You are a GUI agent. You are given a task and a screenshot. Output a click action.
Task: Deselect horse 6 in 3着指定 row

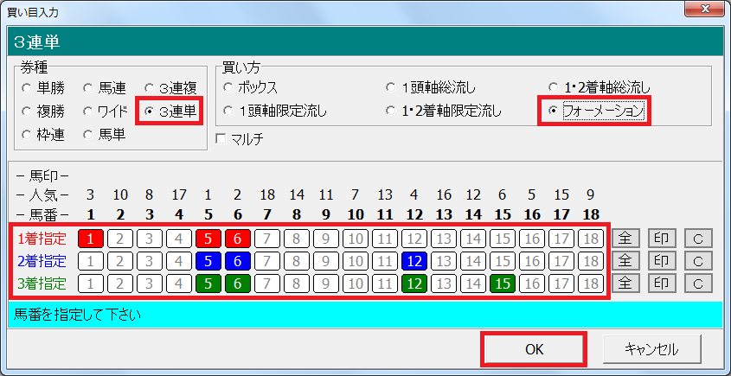[238, 284]
